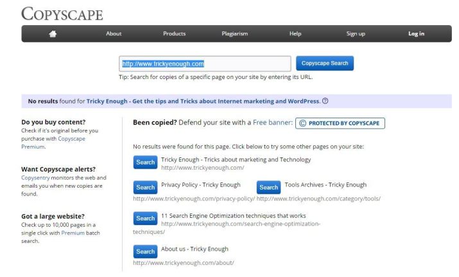The height and width of the screenshot is (277, 459).
Task: Click Search button beside Tools Archives
Action: click(268, 187)
